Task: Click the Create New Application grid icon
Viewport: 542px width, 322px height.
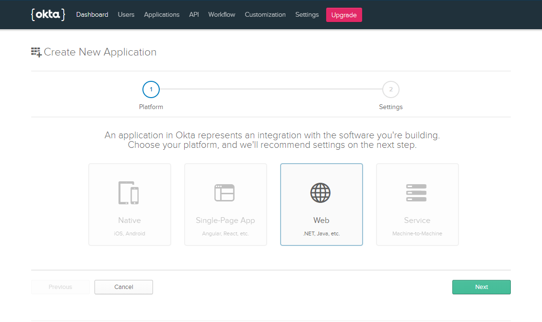Action: coord(36,52)
